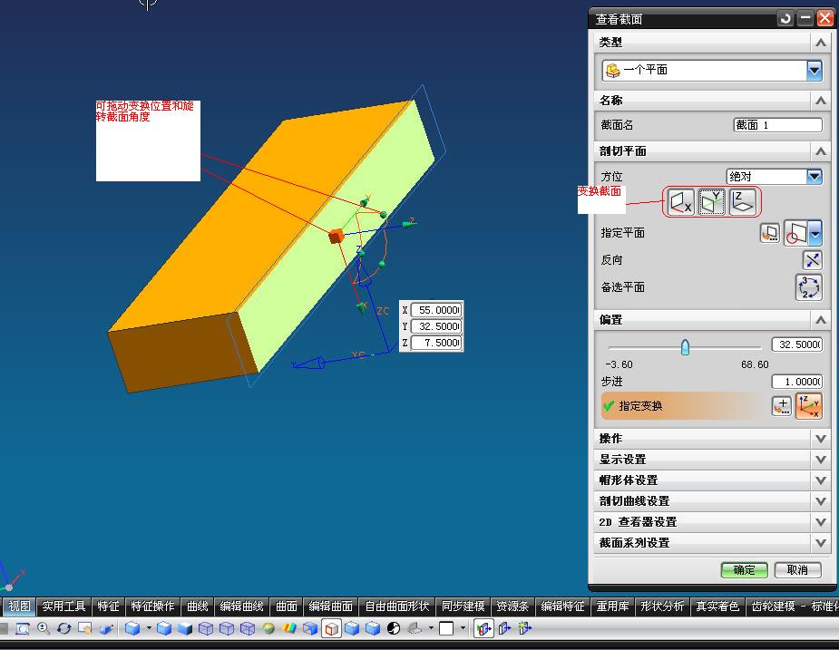Cycle the 备选平面 alternate plane icon
The height and width of the screenshot is (650, 839).
[808, 287]
